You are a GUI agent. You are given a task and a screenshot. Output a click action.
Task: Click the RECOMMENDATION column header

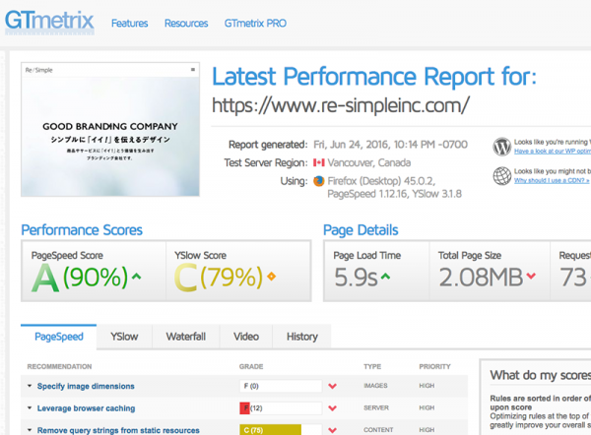point(59,366)
